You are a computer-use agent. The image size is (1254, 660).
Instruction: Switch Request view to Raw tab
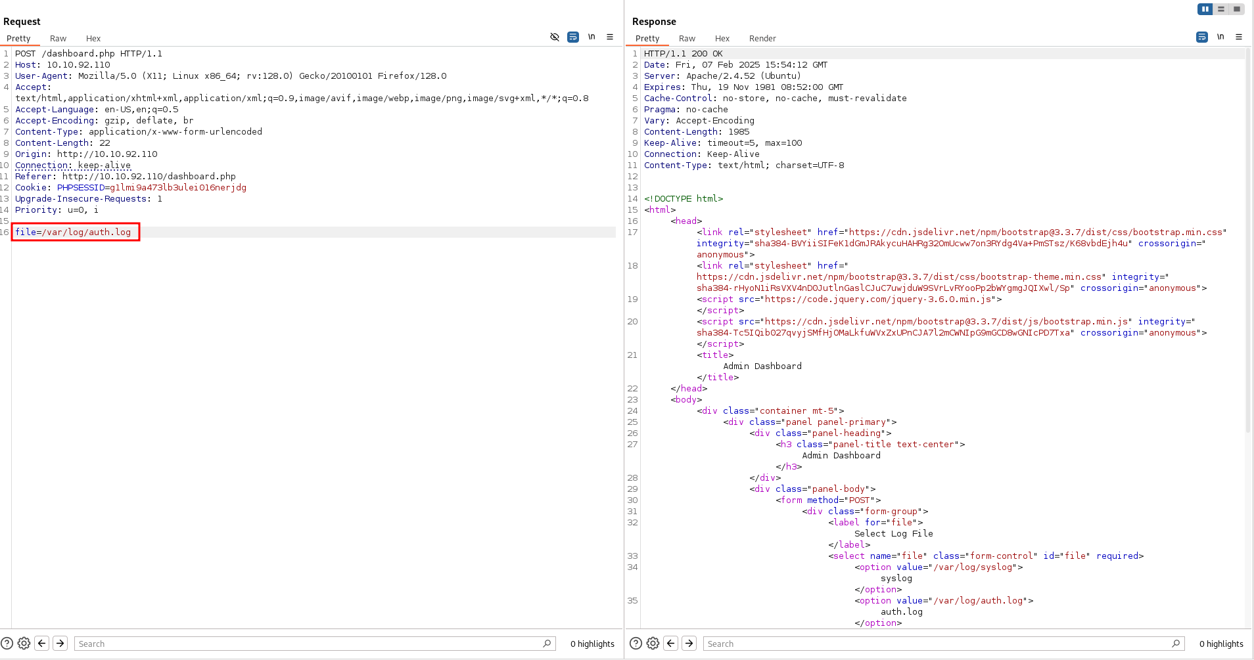(x=58, y=39)
